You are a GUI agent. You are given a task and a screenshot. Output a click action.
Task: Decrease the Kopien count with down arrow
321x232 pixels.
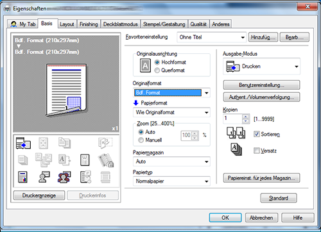(x=246, y=121)
